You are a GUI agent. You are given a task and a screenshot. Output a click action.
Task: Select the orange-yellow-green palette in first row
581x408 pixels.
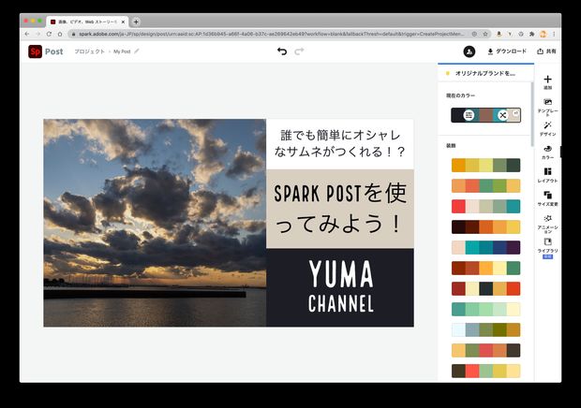tap(485, 166)
